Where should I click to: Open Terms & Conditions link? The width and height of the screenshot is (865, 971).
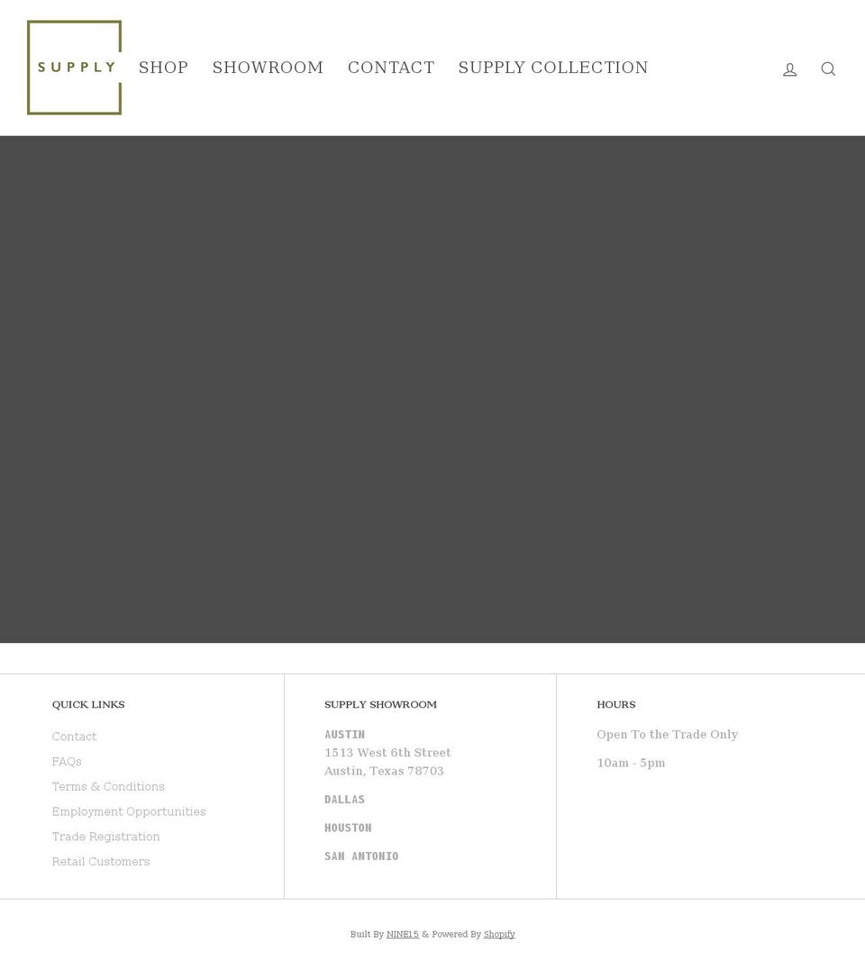[x=108, y=786]
